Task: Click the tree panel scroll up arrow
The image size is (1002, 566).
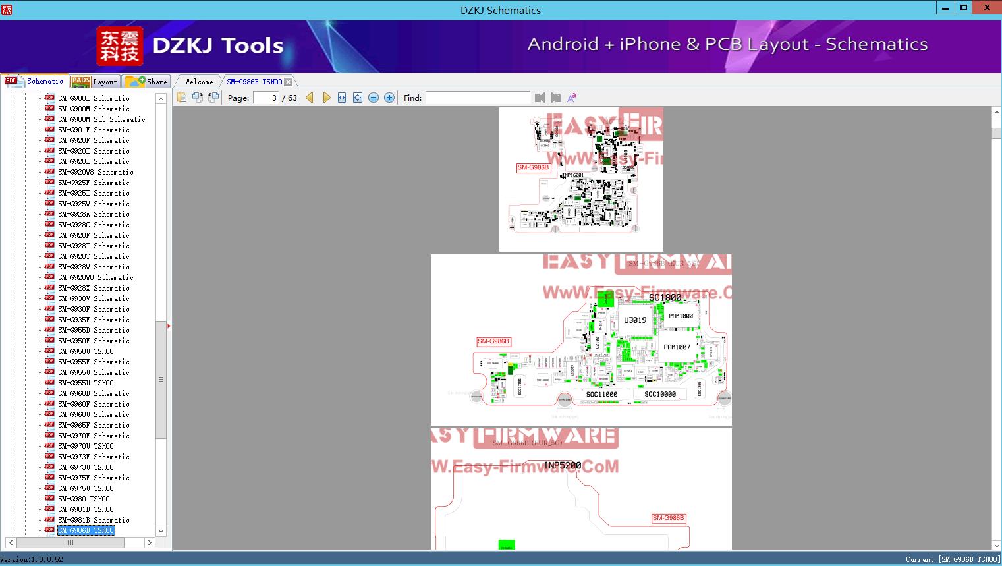Action: (x=161, y=98)
